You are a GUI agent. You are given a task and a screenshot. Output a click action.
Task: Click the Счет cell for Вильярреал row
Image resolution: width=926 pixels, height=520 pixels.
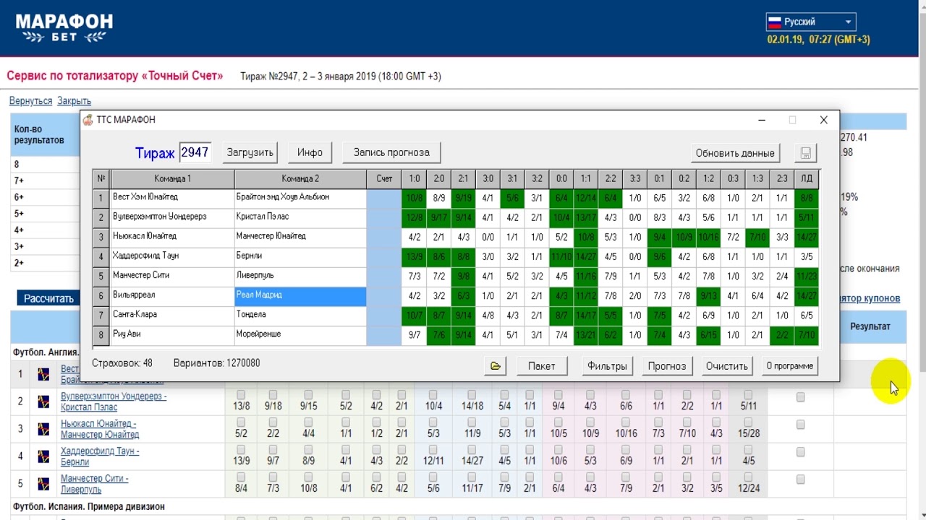pyautogui.click(x=384, y=296)
